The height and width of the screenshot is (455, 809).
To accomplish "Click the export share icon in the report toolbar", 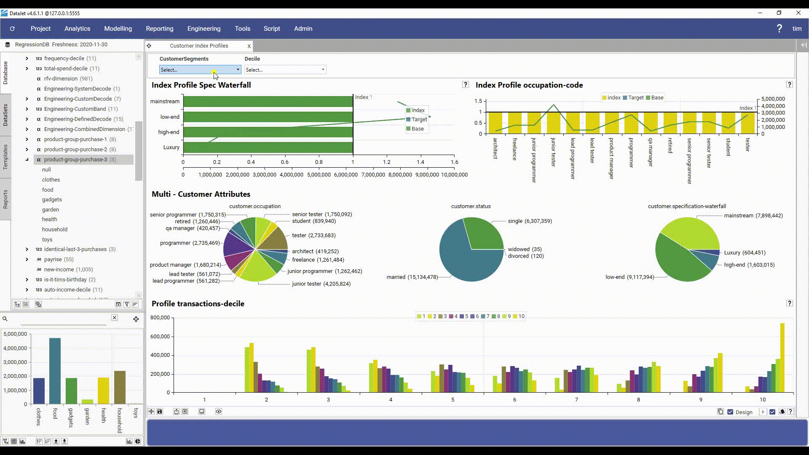I will coord(177,412).
